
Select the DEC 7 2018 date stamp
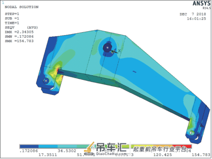click(x=193, y=14)
